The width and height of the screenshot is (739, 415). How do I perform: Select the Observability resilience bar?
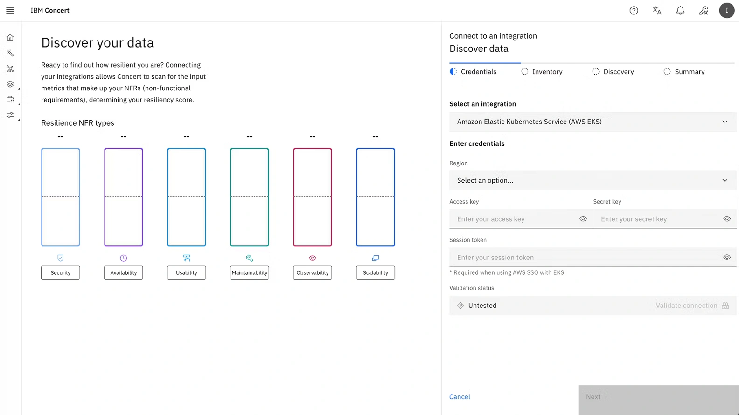tap(313, 197)
